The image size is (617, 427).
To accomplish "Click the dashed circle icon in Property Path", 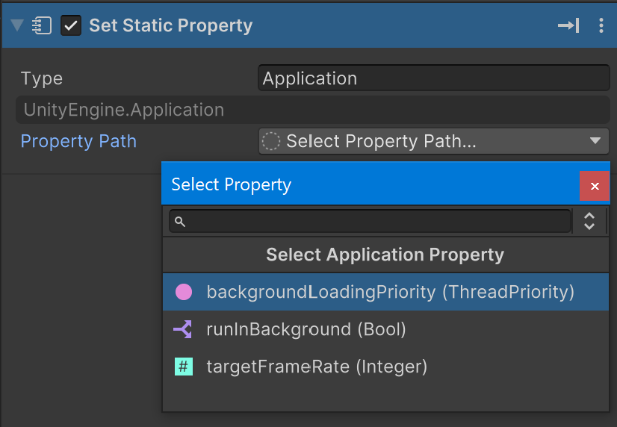I will (x=271, y=141).
